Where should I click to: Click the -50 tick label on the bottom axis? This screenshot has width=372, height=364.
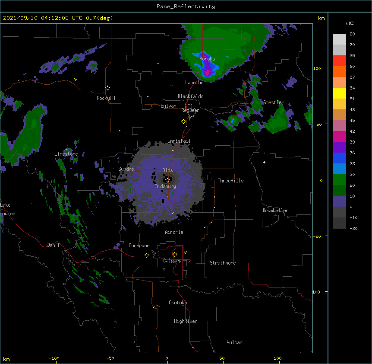(110, 358)
